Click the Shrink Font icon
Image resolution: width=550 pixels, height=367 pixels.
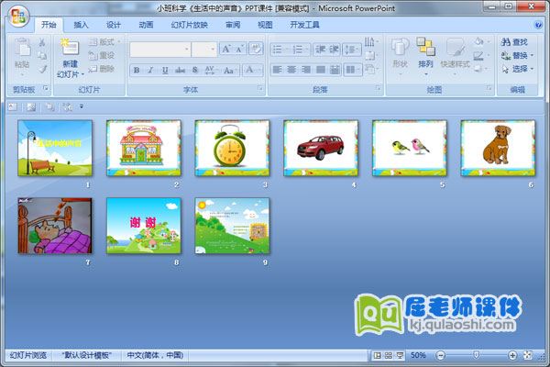pos(239,49)
